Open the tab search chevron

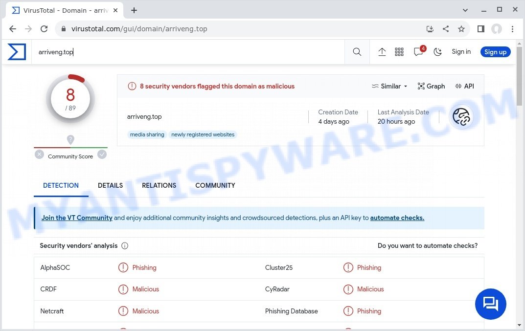pos(465,10)
